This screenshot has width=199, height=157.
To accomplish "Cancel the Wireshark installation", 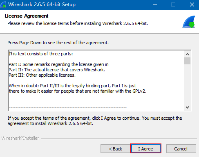I will click(181, 148).
